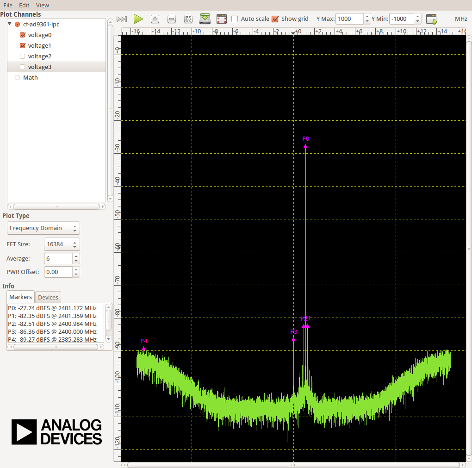Decrease the PWR Offset with down arrow
This screenshot has height=468, width=472.
76,275
